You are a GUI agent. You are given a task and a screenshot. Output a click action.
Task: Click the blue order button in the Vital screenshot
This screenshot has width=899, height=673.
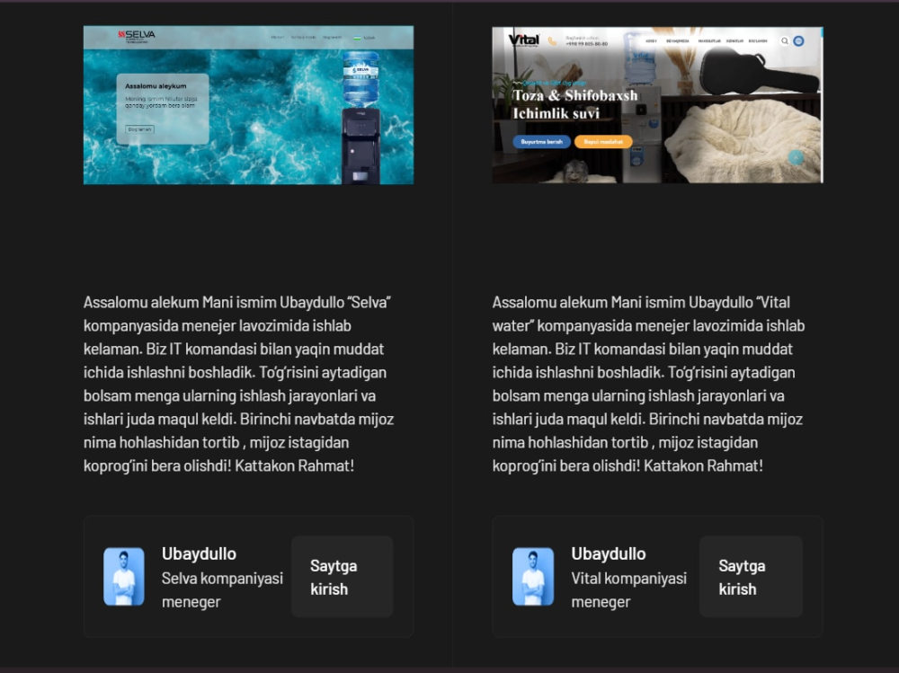point(541,142)
